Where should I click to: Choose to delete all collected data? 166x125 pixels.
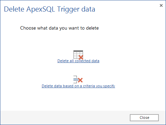(x=78, y=61)
